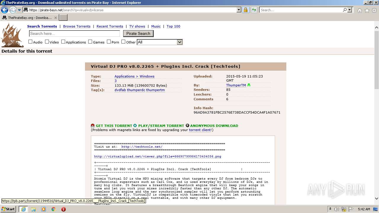
Task: Open the thumperdc tag link
Action: pos(136,90)
